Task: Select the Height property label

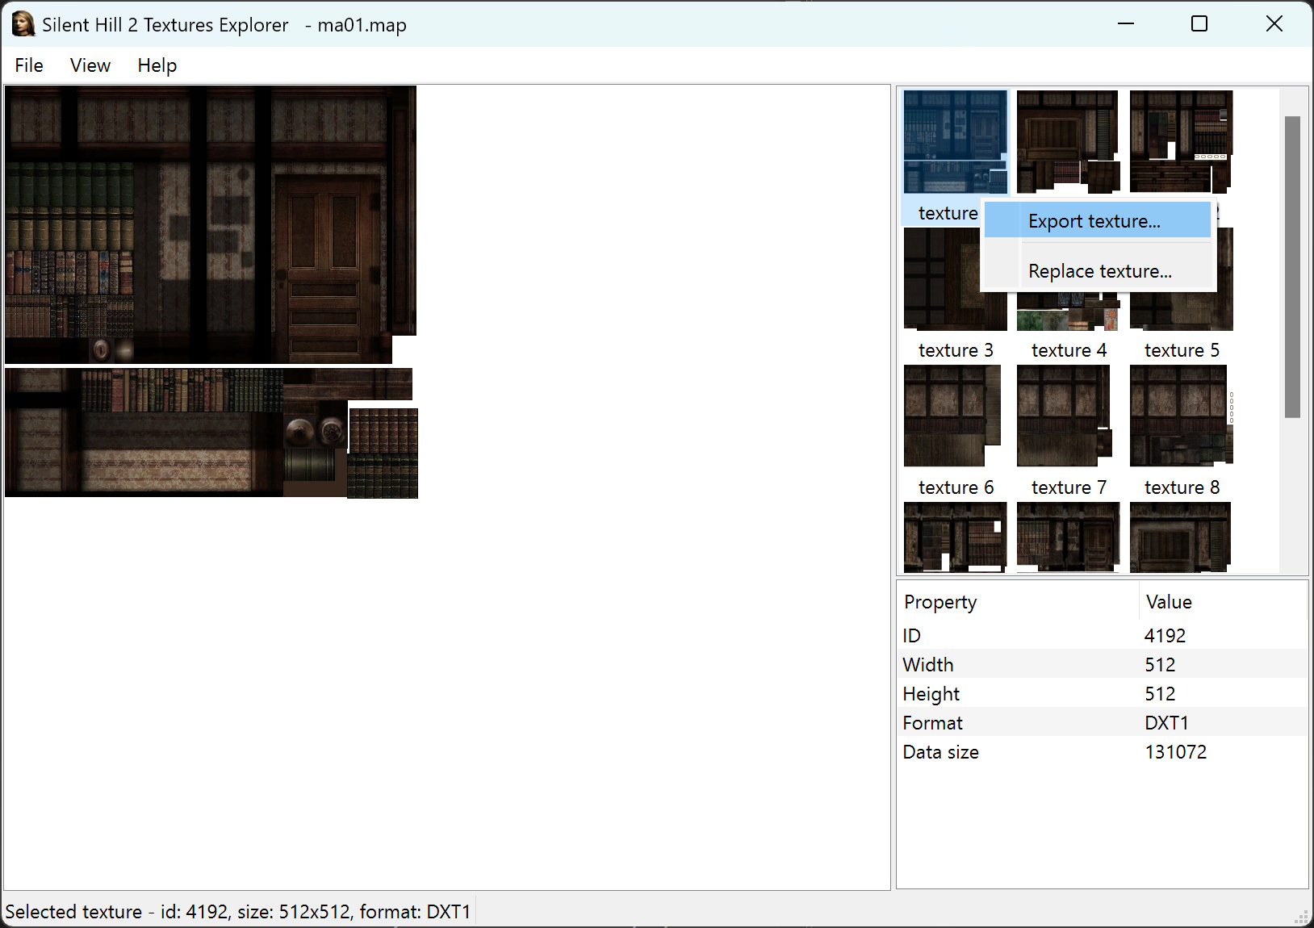Action: (931, 694)
